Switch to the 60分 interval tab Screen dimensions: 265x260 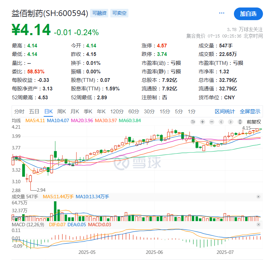(134, 112)
